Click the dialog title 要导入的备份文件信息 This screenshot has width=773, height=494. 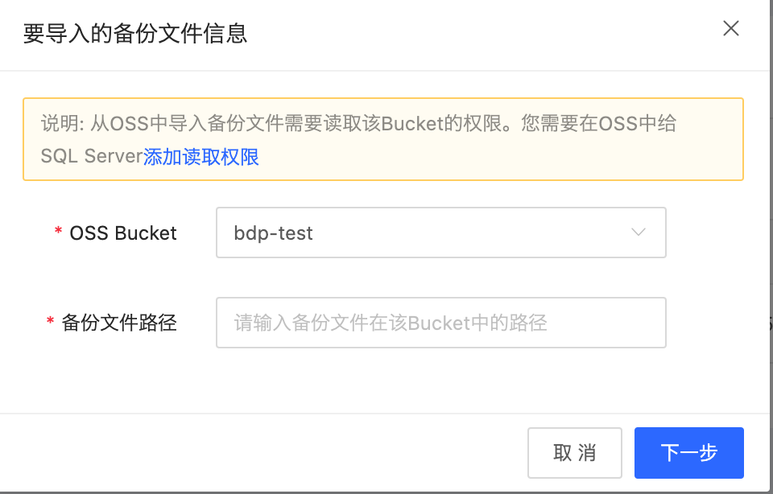(135, 34)
